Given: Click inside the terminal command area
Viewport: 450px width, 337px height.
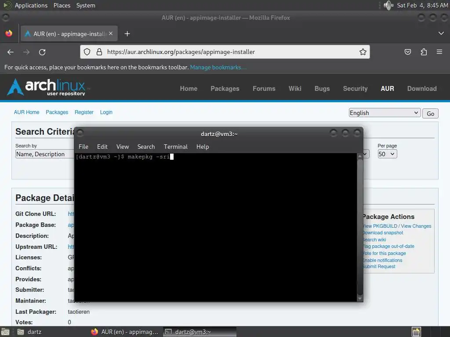Looking at the screenshot, I should [215, 227].
